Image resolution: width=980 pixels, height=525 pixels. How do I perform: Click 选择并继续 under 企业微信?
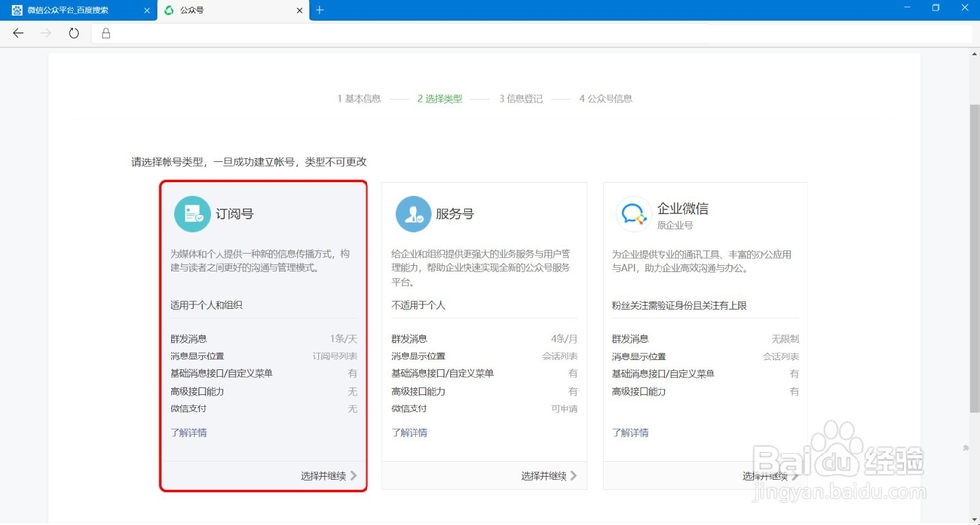click(x=765, y=476)
